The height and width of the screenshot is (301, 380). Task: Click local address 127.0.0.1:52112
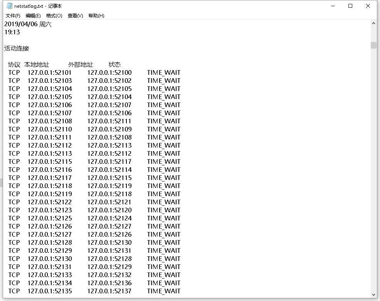pos(50,145)
